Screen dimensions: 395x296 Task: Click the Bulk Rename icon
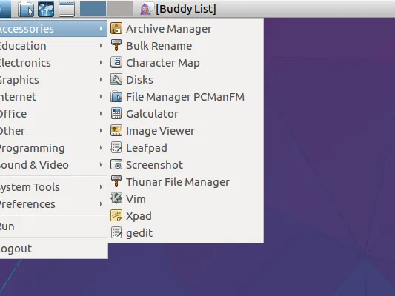pos(116,46)
